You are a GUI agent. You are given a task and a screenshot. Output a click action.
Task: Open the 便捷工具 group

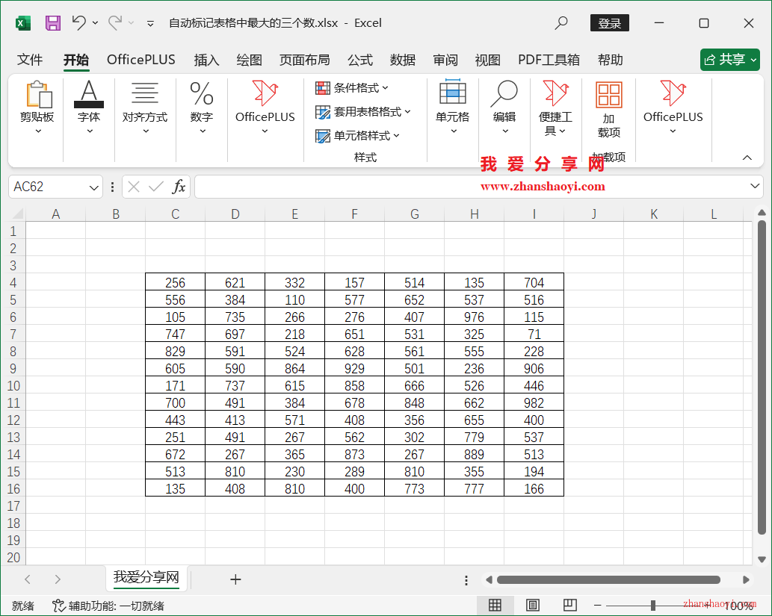point(555,108)
